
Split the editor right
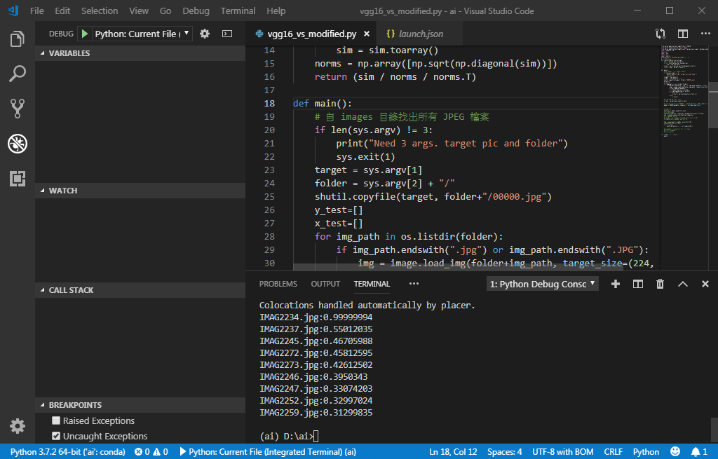(x=683, y=34)
